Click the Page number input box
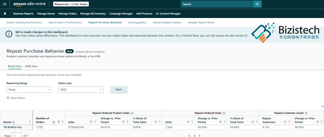This screenshot has height=137, width=324. tap(17, 135)
